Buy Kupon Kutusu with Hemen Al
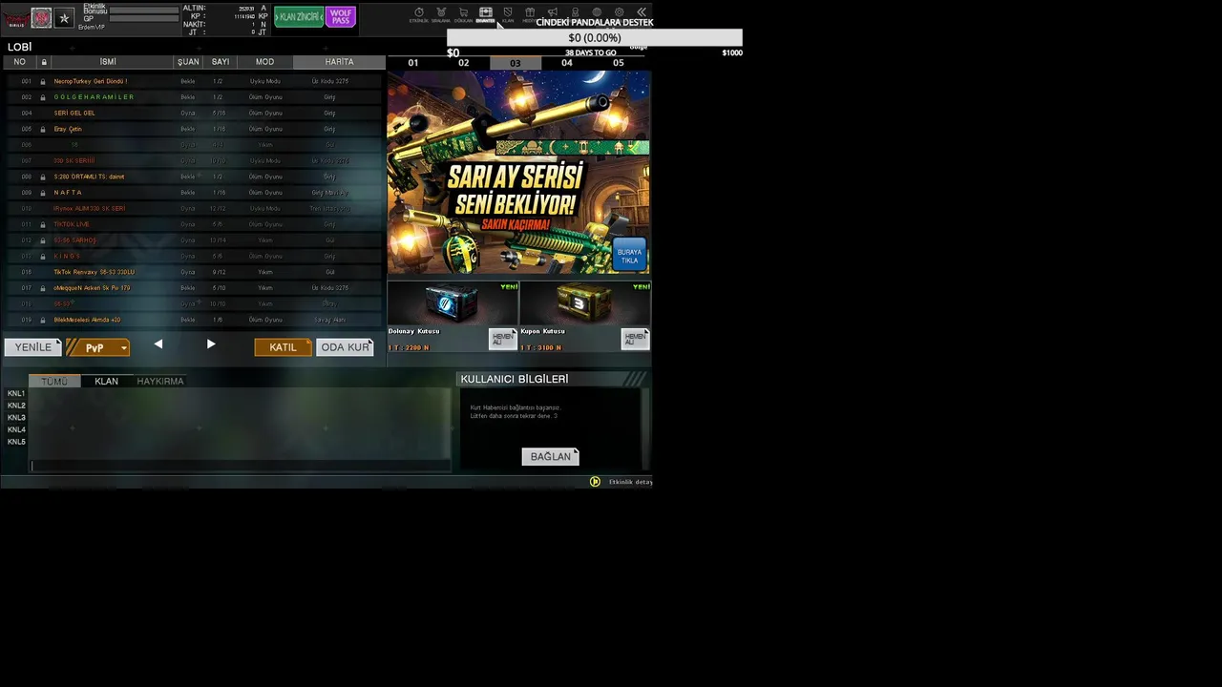Image resolution: width=1222 pixels, height=687 pixels. point(635,339)
